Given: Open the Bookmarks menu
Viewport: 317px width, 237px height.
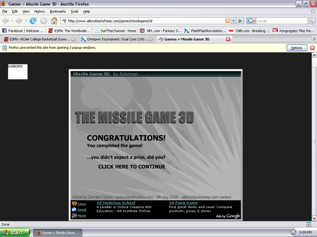Looking at the screenshot, I should point(57,11).
